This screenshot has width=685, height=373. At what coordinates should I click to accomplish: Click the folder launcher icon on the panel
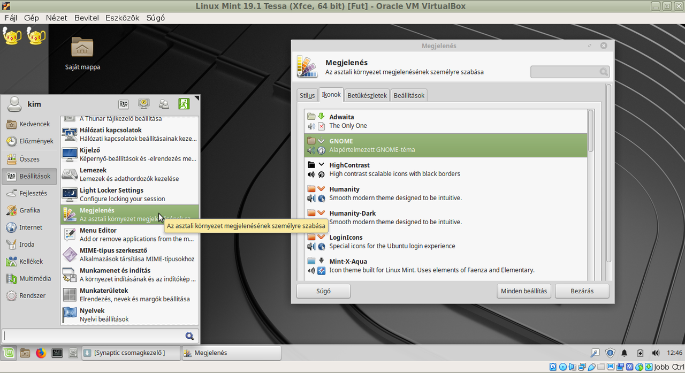[x=25, y=353]
